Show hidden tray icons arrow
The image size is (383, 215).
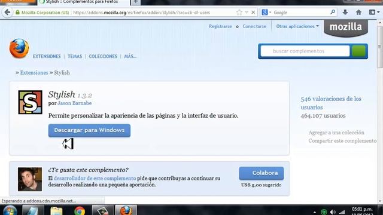[315, 213]
